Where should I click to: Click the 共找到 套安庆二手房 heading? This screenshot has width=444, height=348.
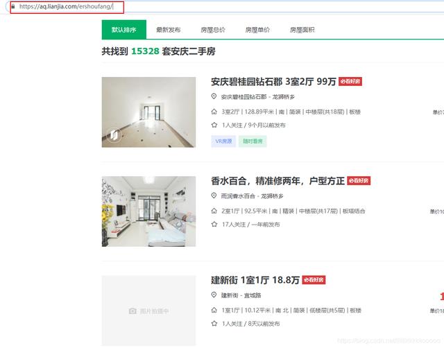tap(159, 51)
